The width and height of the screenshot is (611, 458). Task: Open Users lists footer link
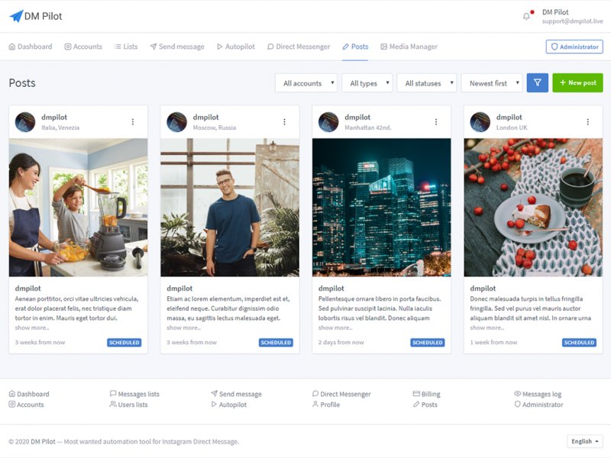[x=129, y=405]
